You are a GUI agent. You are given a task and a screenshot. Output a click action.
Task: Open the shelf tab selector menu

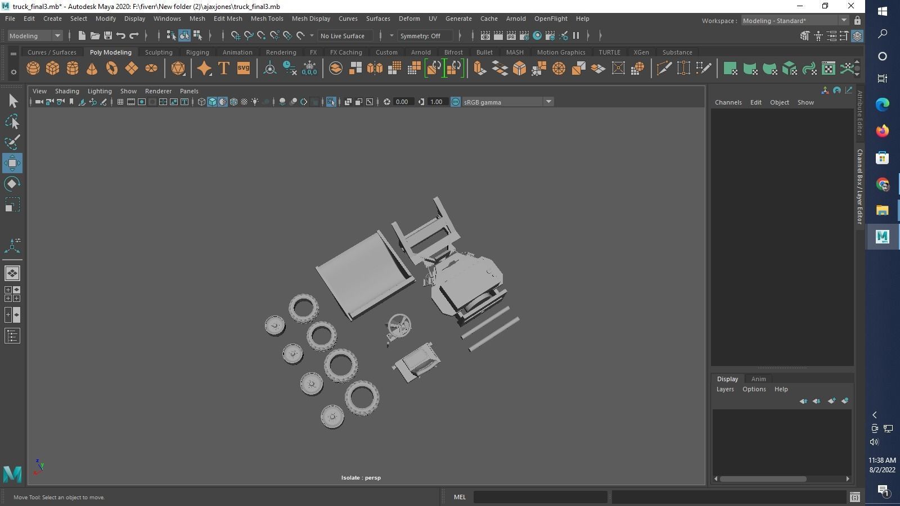pyautogui.click(x=13, y=54)
